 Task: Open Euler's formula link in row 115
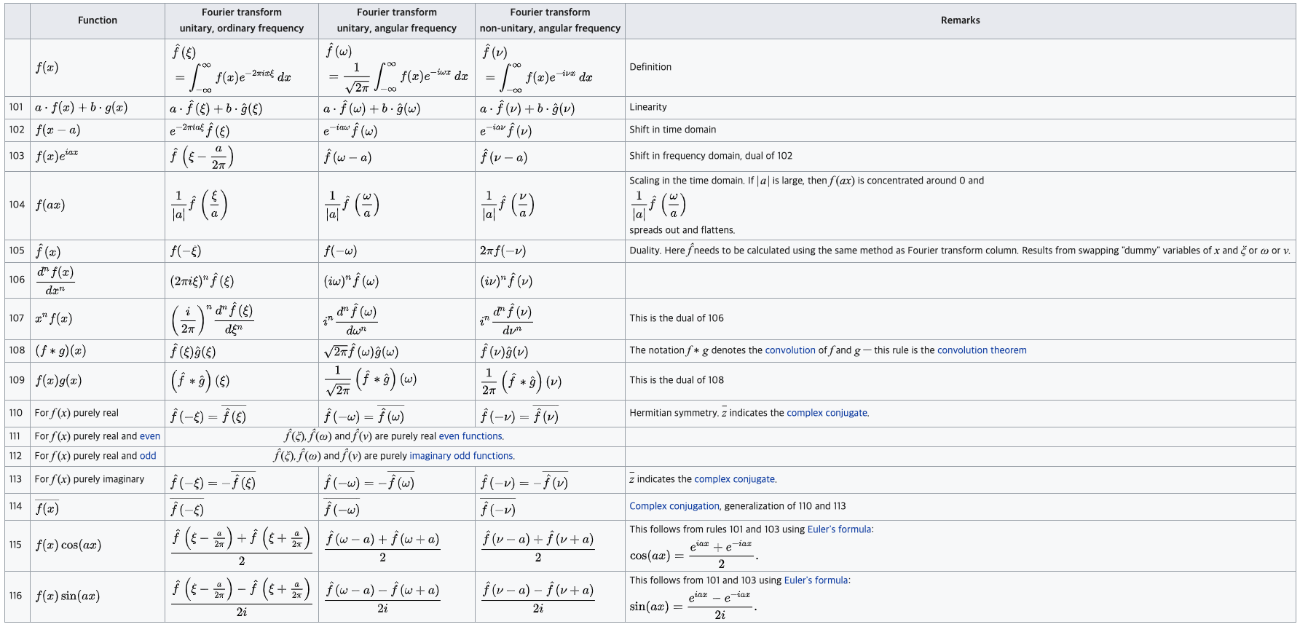839,529
